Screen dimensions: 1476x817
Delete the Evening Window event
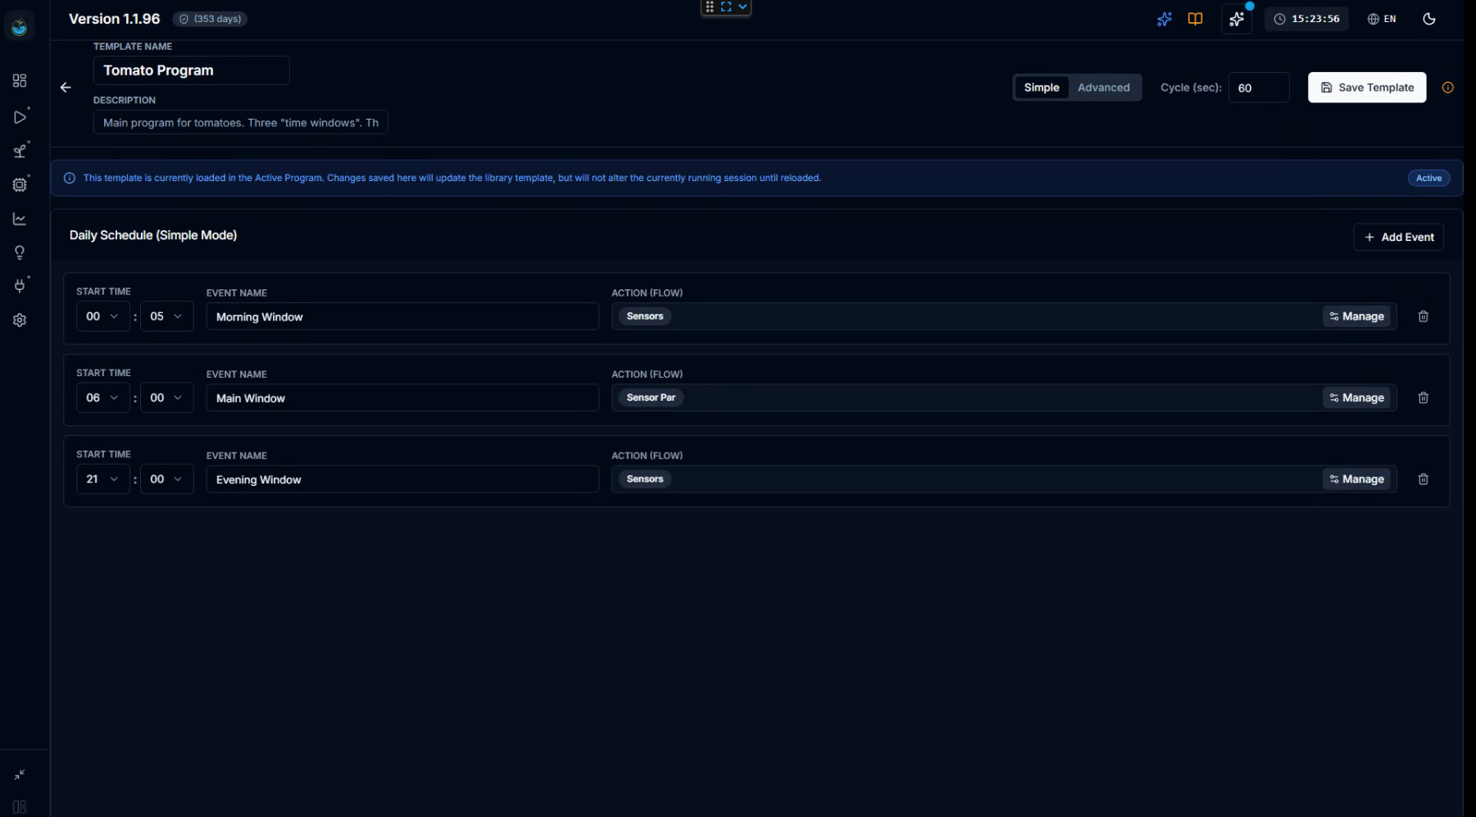pyautogui.click(x=1424, y=479)
